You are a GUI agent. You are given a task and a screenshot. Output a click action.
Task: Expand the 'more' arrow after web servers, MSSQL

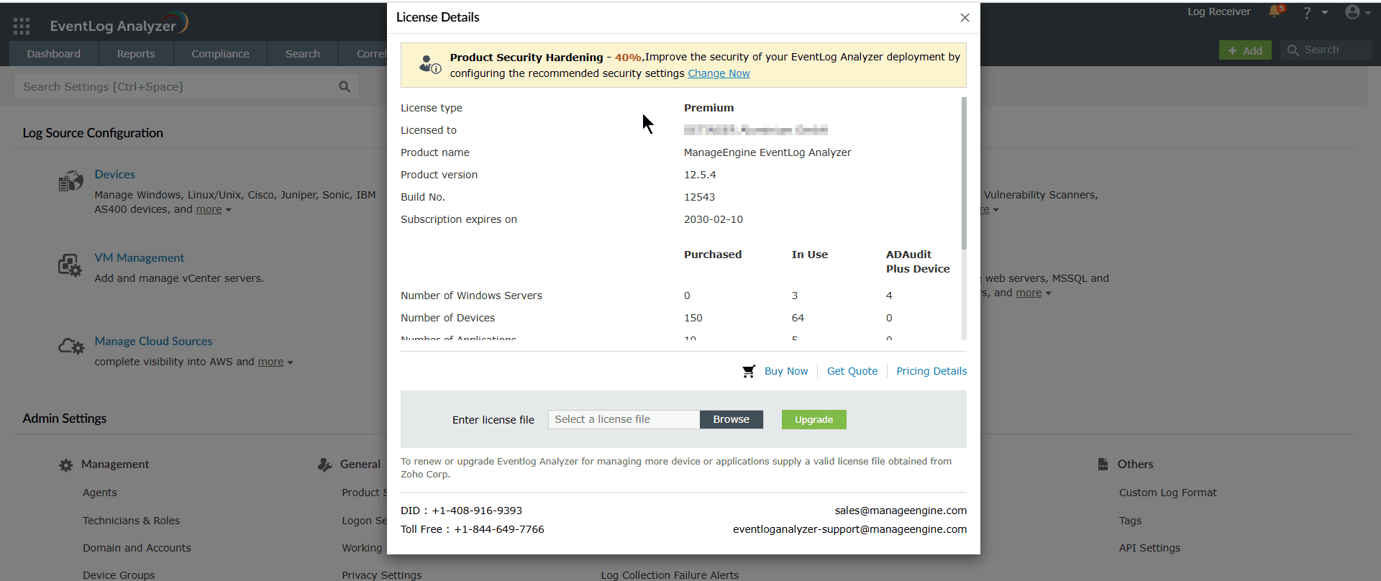pyautogui.click(x=1048, y=293)
